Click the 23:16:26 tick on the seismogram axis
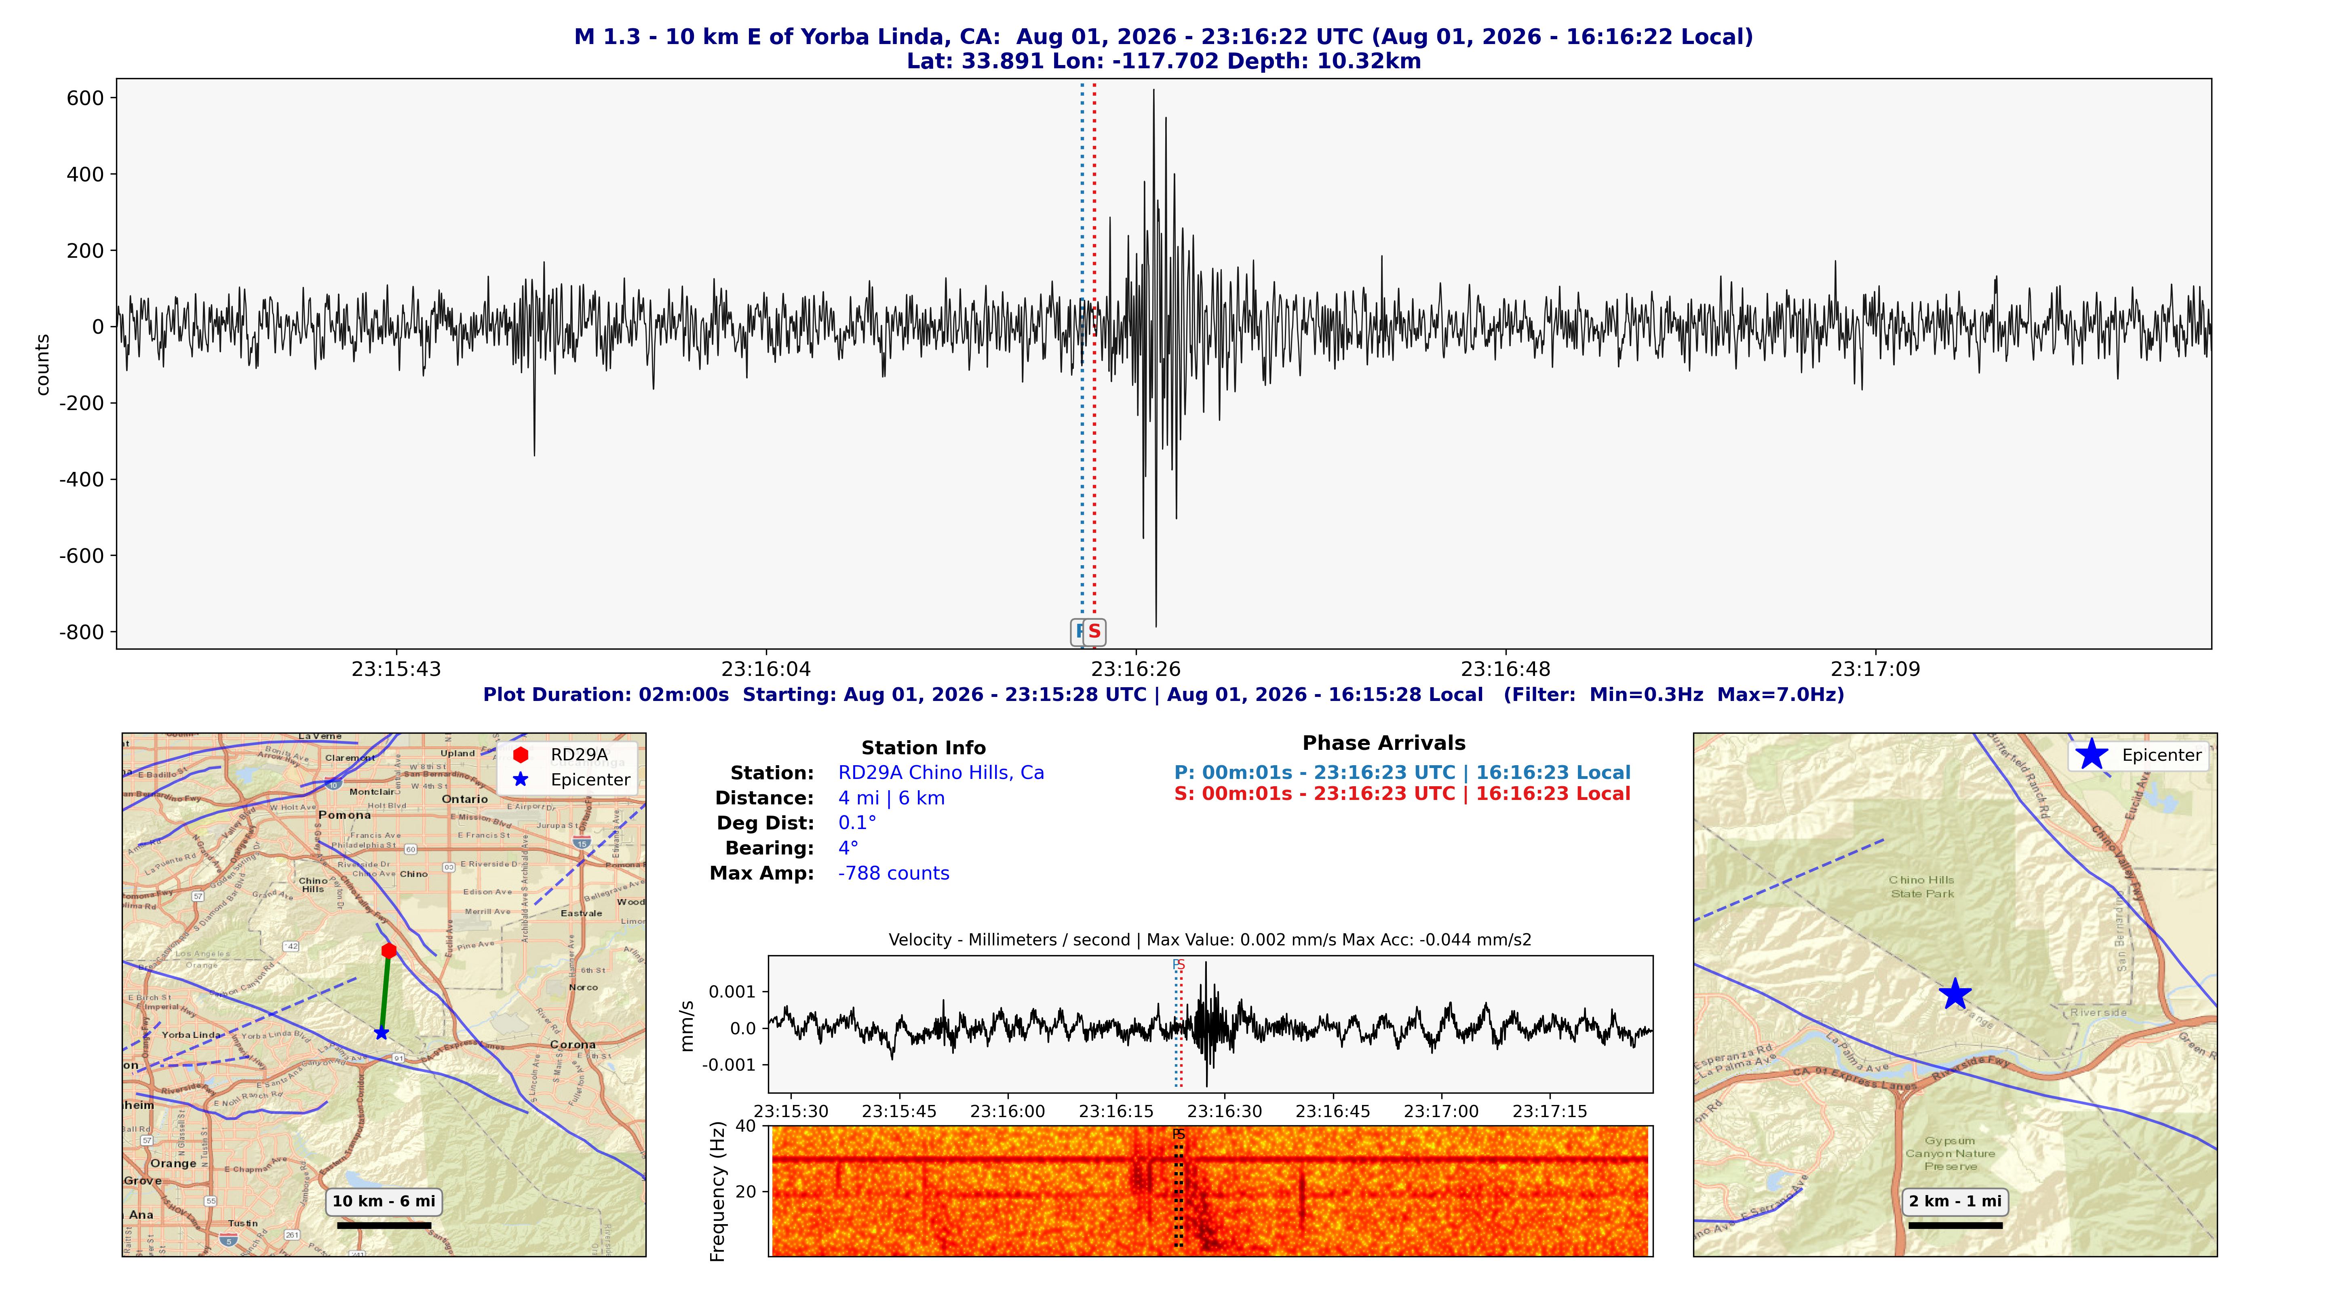Viewport: 2328px width, 1309px height. pyautogui.click(x=1136, y=669)
